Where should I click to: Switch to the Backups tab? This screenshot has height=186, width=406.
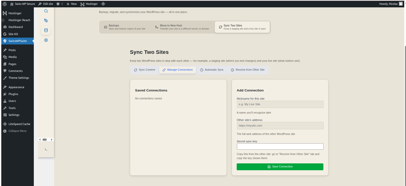[125, 27]
